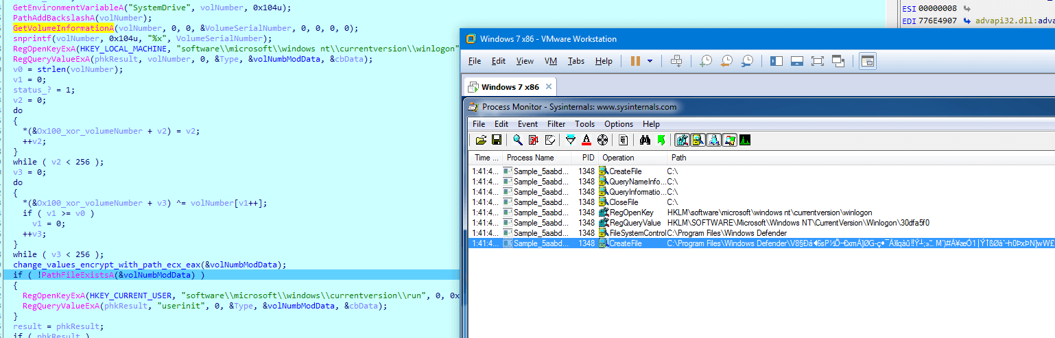
Task: Click the Procmon Highlight icon
Action: pos(586,140)
